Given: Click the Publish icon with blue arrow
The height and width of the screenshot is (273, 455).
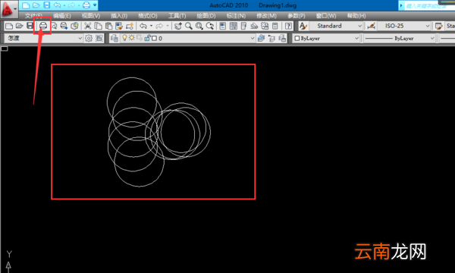Looking at the screenshot, I should (x=64, y=26).
